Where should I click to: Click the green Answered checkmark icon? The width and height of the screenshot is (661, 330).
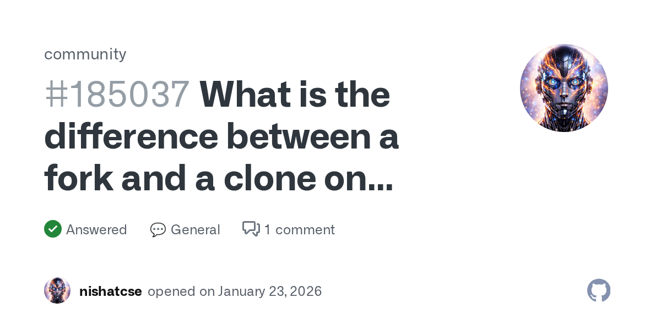point(53,229)
